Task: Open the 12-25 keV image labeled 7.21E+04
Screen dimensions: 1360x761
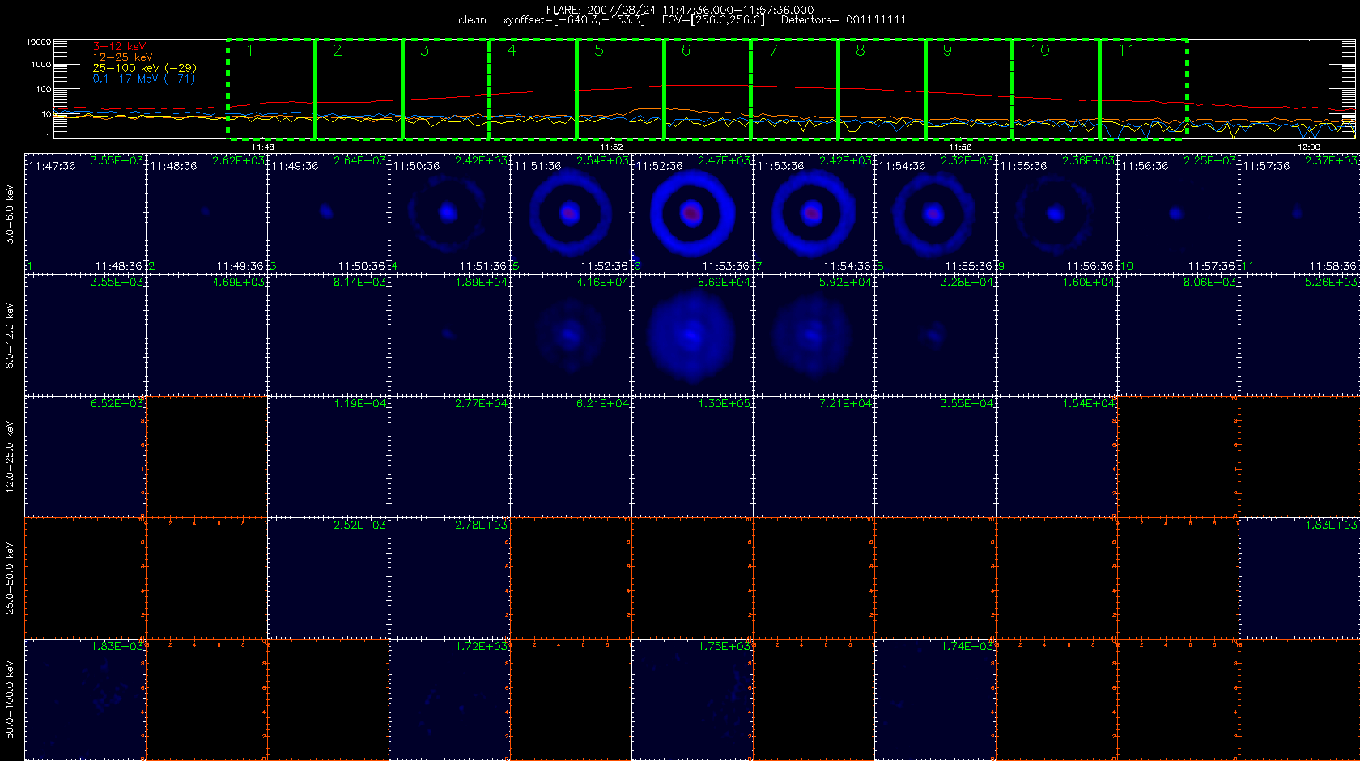Action: click(x=814, y=457)
